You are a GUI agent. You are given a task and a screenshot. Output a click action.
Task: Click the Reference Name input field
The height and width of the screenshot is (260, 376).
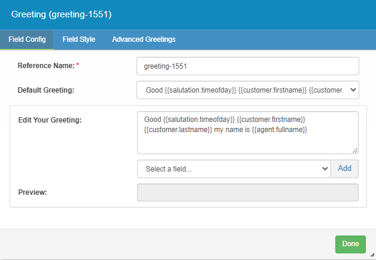coord(247,65)
